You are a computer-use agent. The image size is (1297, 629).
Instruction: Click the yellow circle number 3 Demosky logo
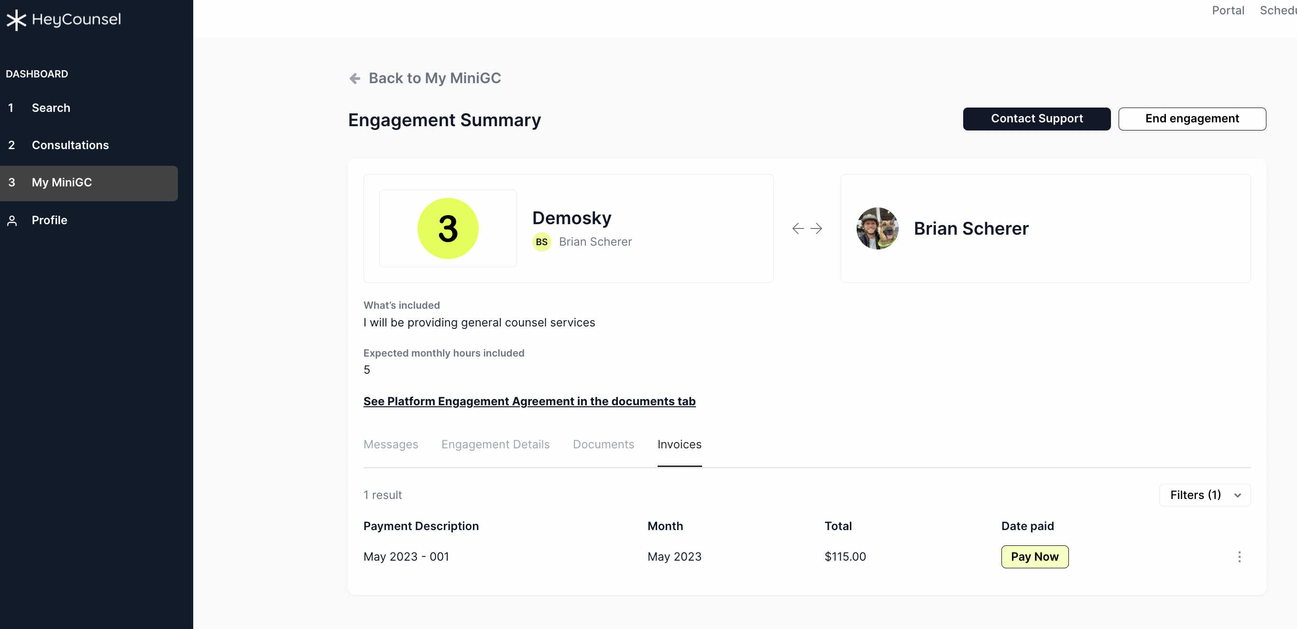(x=448, y=228)
